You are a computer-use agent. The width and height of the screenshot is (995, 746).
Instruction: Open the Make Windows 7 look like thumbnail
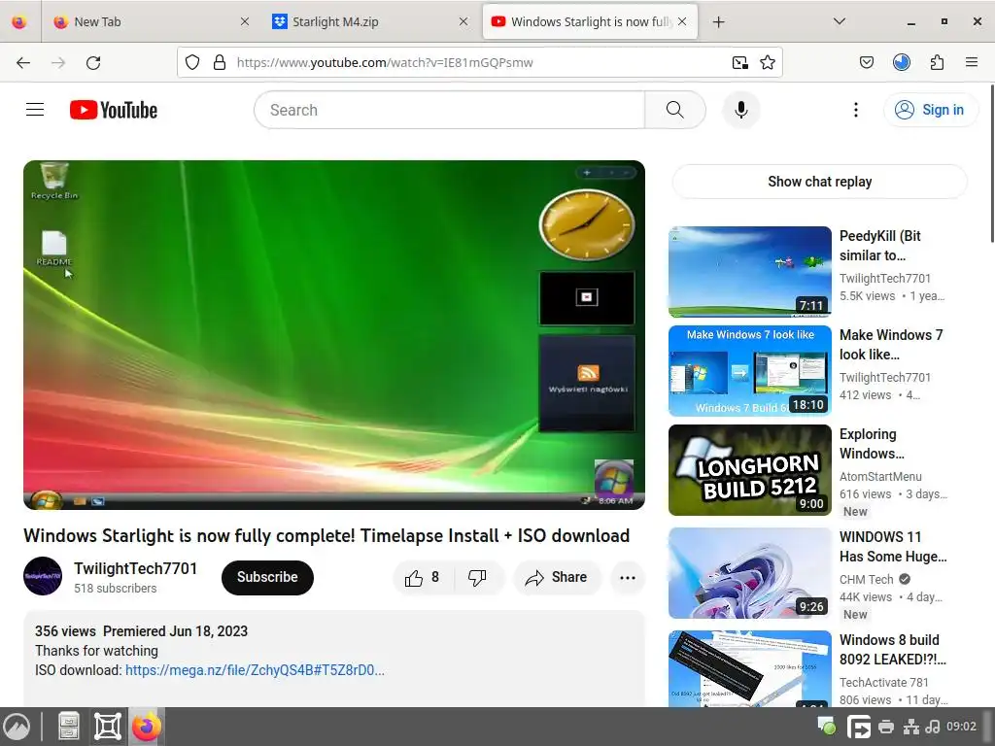coord(749,370)
